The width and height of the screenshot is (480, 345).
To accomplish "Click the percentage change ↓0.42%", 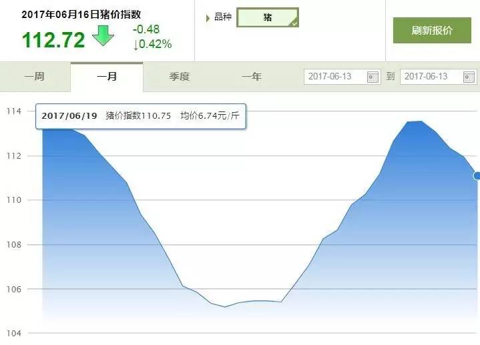I will [152, 44].
